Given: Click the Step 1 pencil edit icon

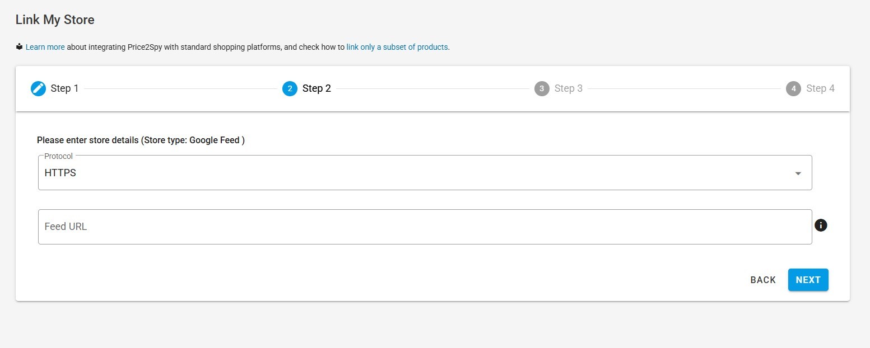Looking at the screenshot, I should [x=38, y=88].
